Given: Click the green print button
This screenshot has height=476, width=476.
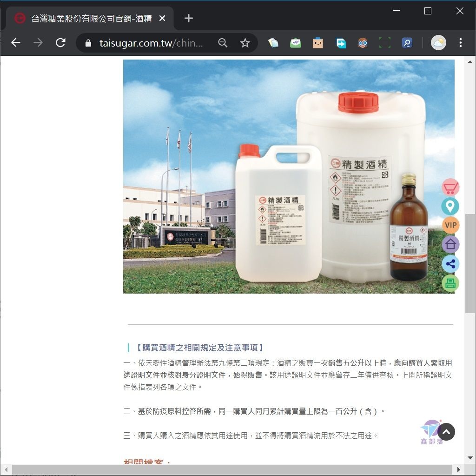Looking at the screenshot, I should (x=450, y=283).
